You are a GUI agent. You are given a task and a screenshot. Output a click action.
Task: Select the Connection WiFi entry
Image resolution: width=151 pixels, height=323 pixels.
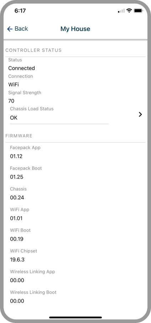pos(75,81)
